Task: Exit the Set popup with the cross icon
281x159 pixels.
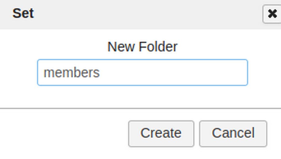Action: (272, 14)
